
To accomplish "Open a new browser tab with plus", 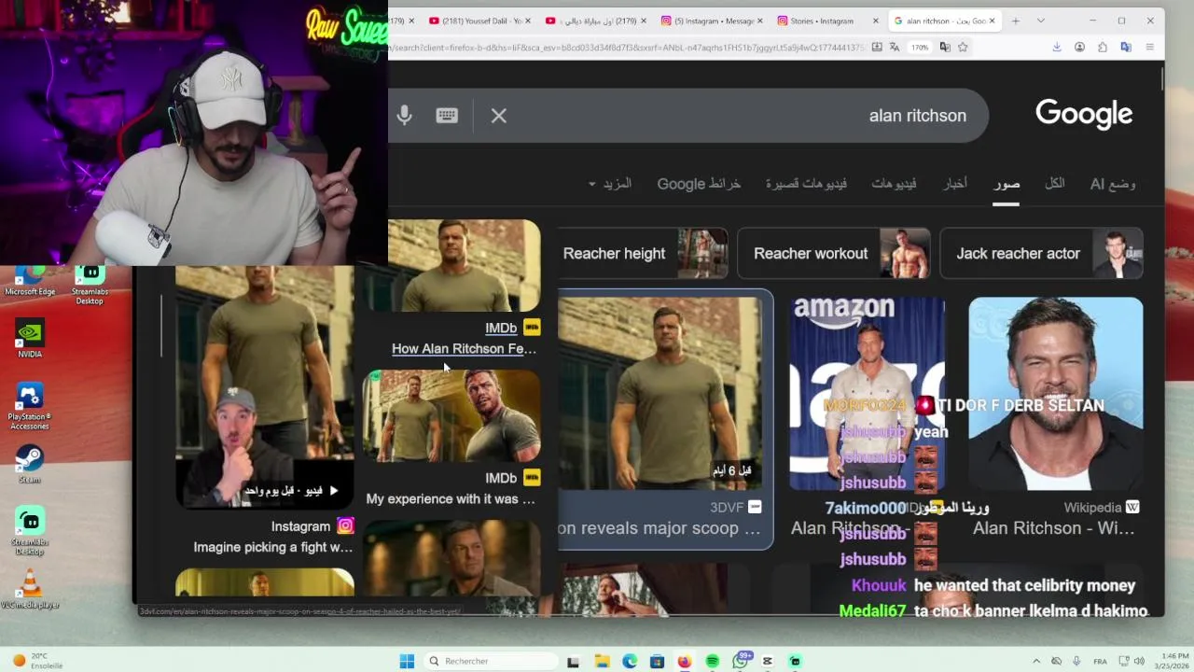I will pos(1015,21).
